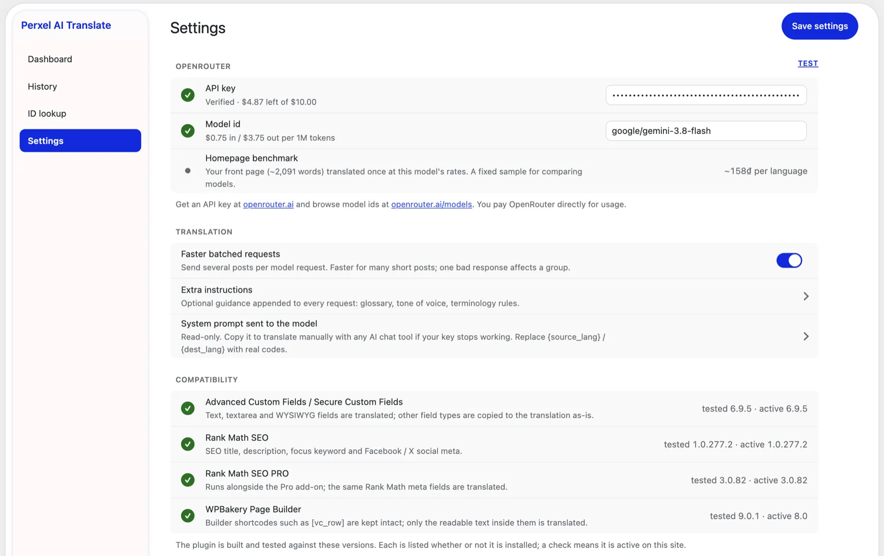Click 'tested 3.0.82 · active 3.0.82' text
Viewport: 884px width, 556px height.
[749, 480]
